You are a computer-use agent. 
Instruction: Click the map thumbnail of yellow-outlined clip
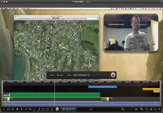(x=6, y=99)
